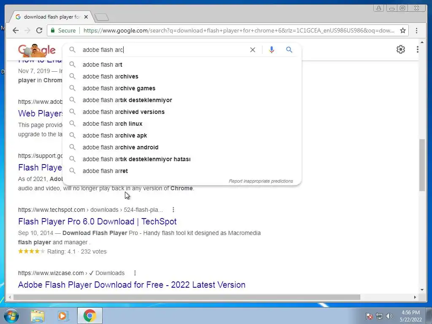Select the 'download flash player' tab
Image resolution: width=432 pixels, height=324 pixels.
click(x=51, y=17)
